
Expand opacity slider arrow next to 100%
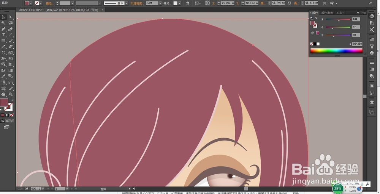point(160,3)
